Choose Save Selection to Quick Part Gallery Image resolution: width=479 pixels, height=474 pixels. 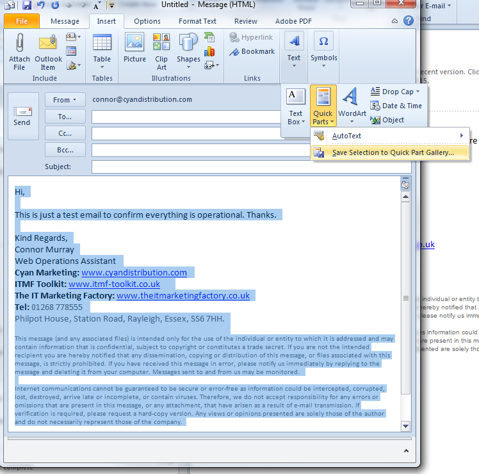tap(392, 152)
